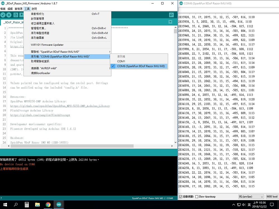Launch File Explorer from the taskbar
279x209 pixels.
point(37,204)
